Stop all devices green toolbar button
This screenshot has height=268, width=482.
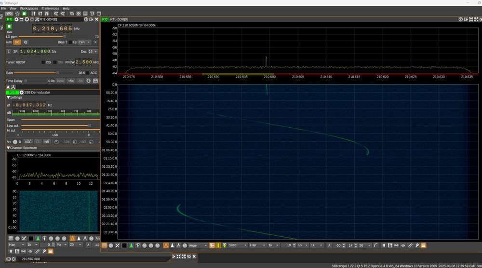click(x=24, y=13)
